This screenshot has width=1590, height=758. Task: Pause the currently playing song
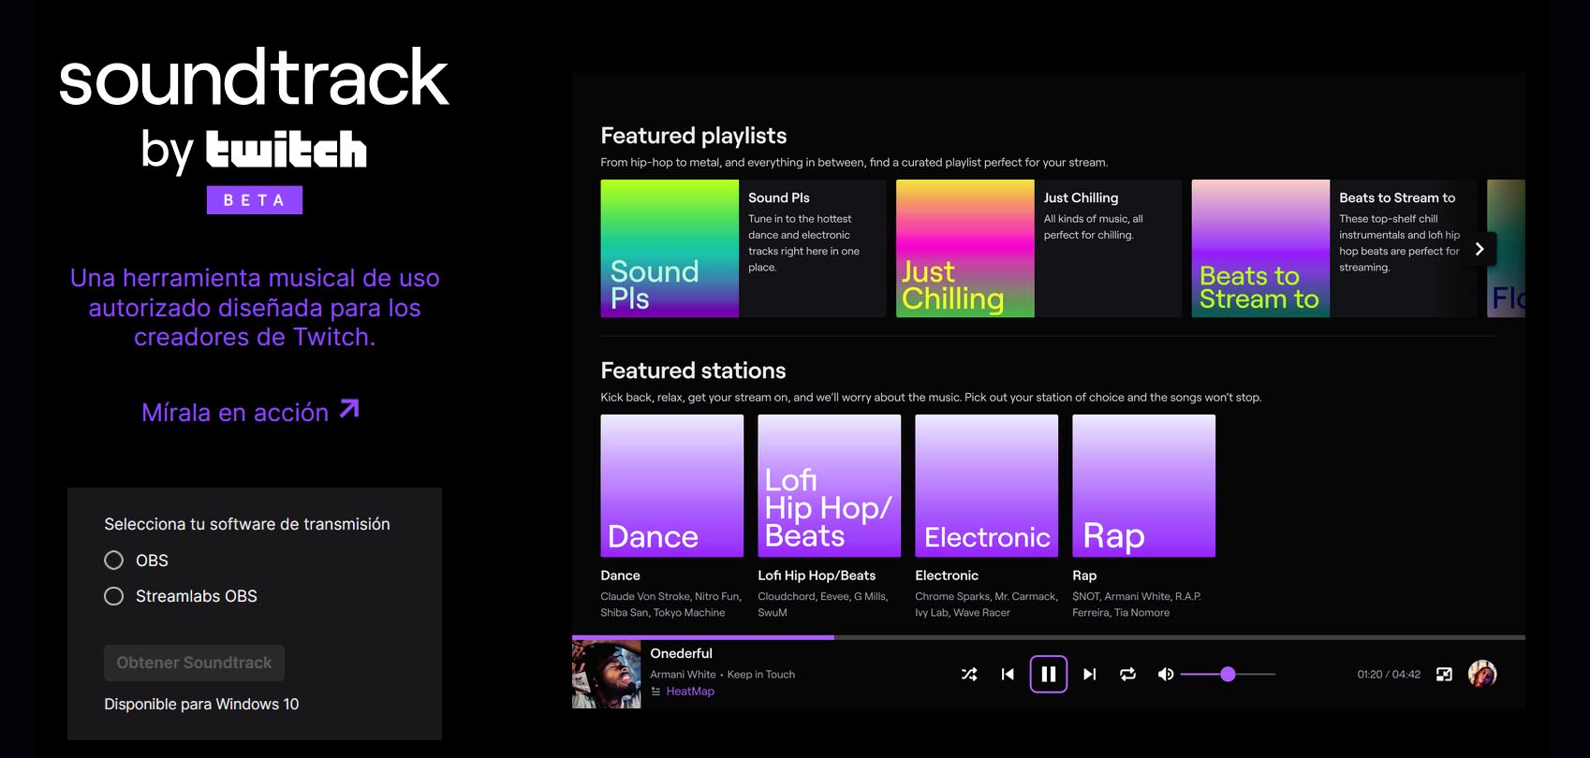coord(1049,674)
